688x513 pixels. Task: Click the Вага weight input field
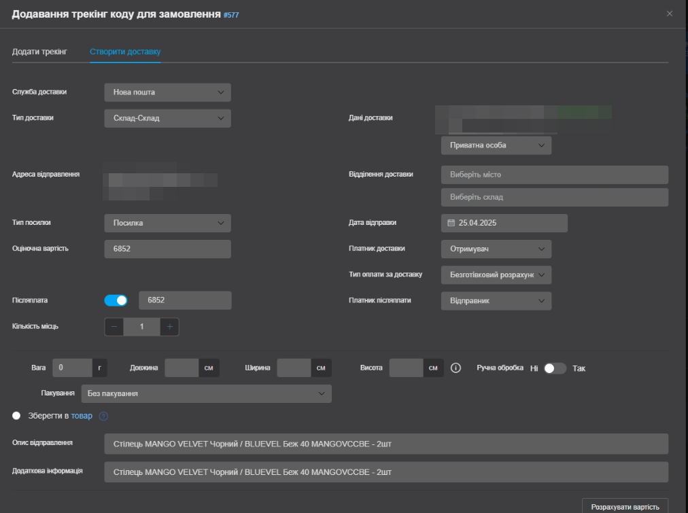coord(72,368)
